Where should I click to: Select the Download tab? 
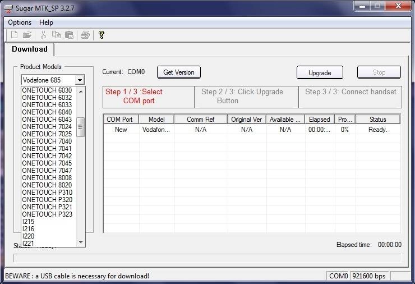[x=30, y=49]
